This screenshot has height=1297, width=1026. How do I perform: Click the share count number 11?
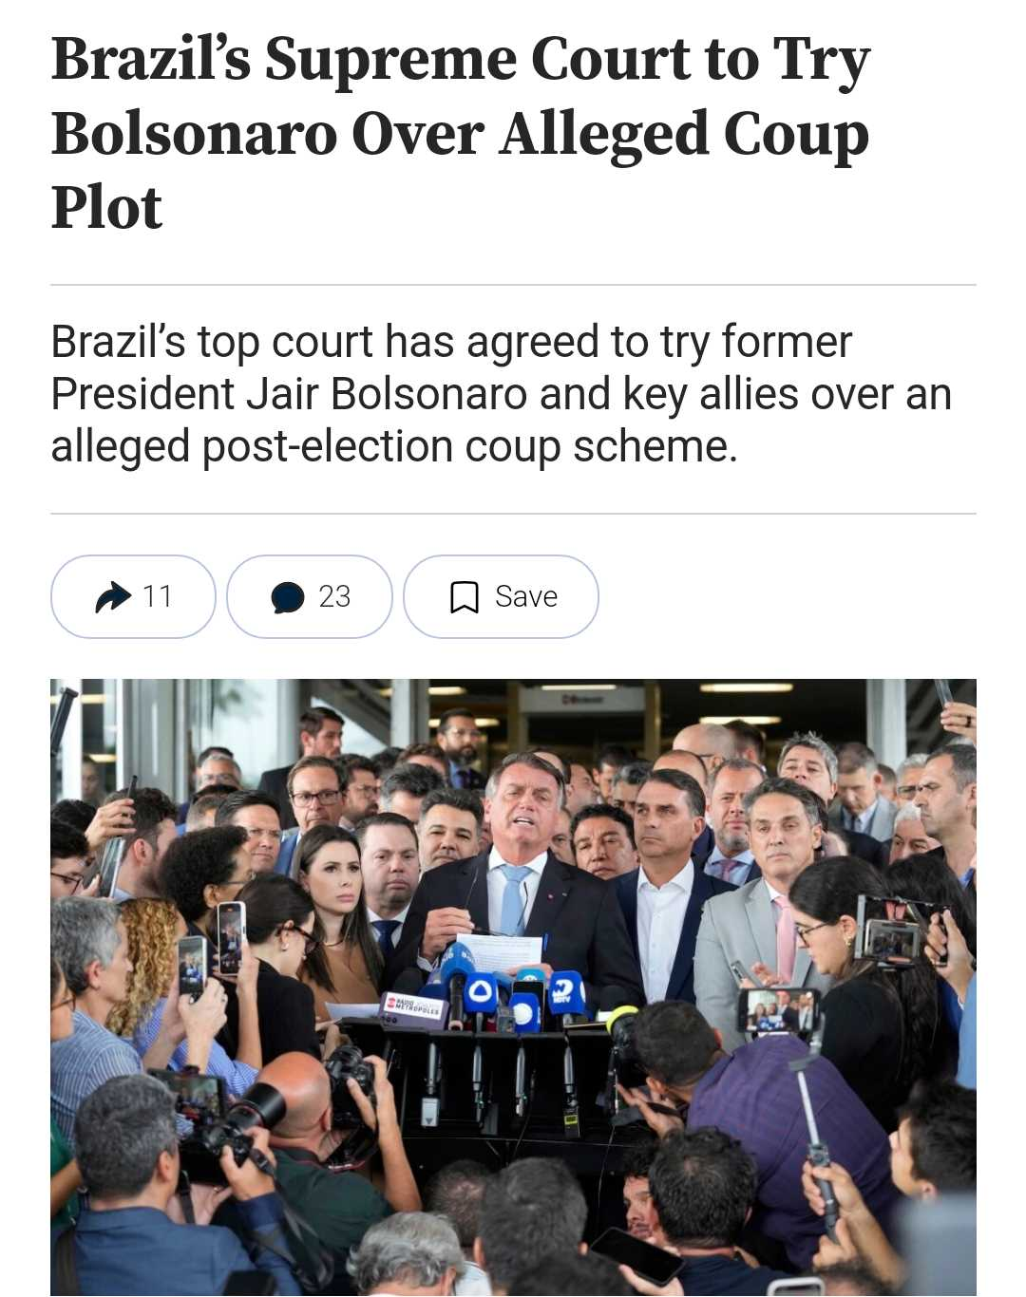[x=157, y=596]
